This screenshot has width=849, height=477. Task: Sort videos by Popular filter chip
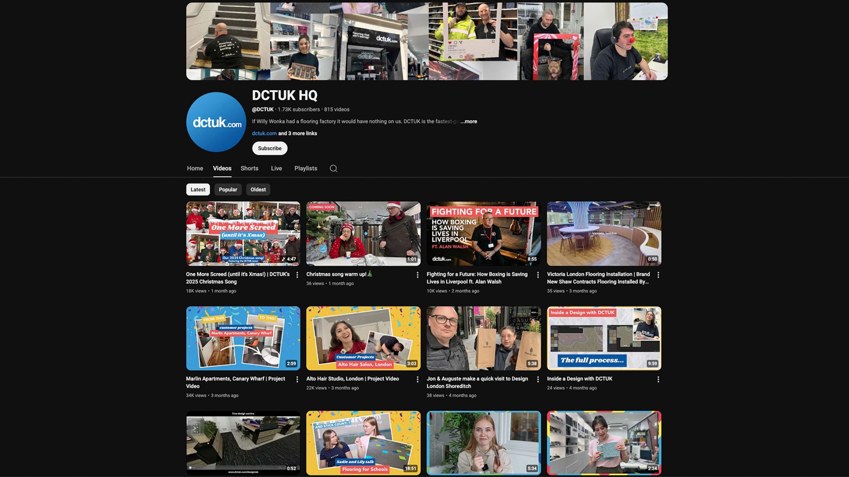point(228,189)
